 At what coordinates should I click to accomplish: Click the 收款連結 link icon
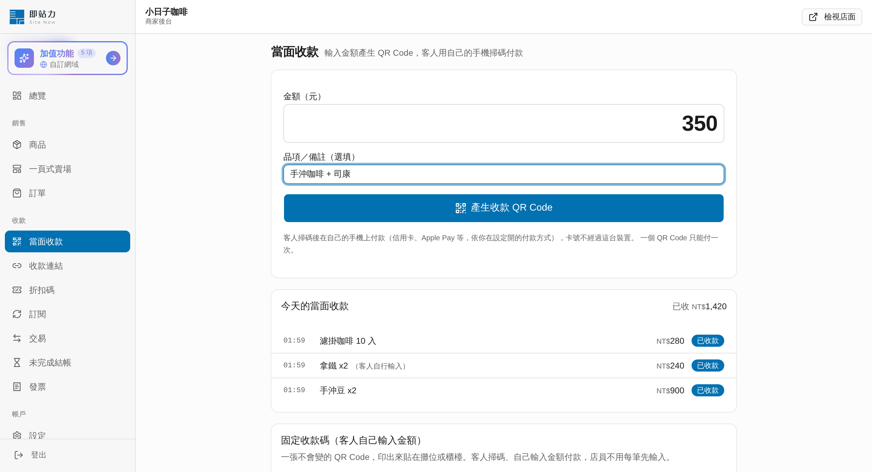[x=17, y=266]
